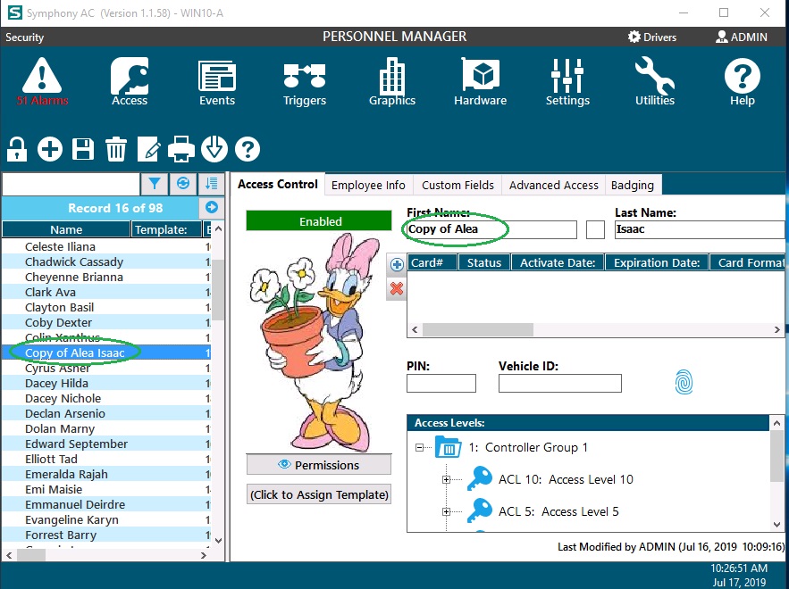The height and width of the screenshot is (589, 789).
Task: Open the Utilities module
Action: coord(655,81)
